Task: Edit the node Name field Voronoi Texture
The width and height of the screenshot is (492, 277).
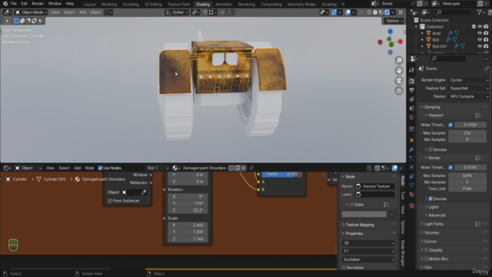Action: point(375,186)
